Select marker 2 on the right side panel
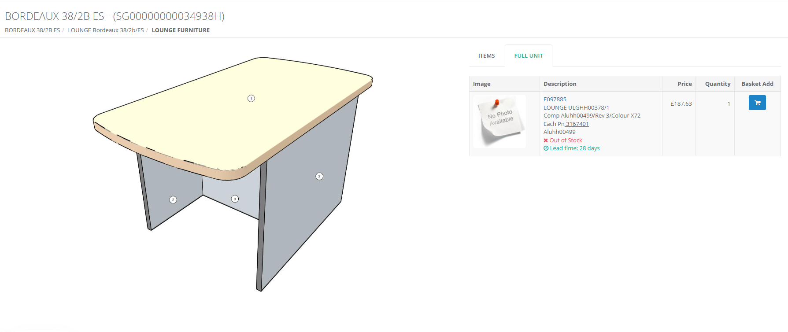788x332 pixels. (319, 177)
